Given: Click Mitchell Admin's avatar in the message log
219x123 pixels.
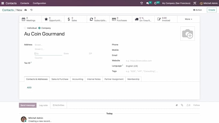Looking at the screenshot, I should 24,119.
